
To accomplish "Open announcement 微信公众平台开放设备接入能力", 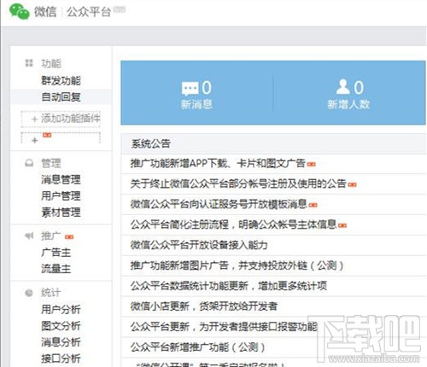I will pos(199,245).
